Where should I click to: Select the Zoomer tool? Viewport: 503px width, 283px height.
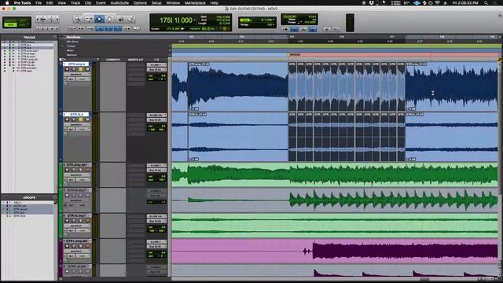pyautogui.click(x=77, y=19)
